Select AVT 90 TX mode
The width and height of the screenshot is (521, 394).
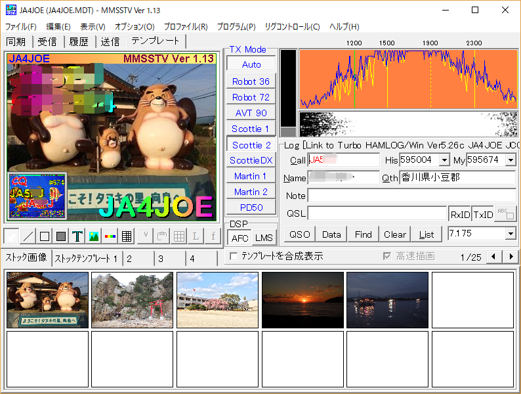click(251, 113)
